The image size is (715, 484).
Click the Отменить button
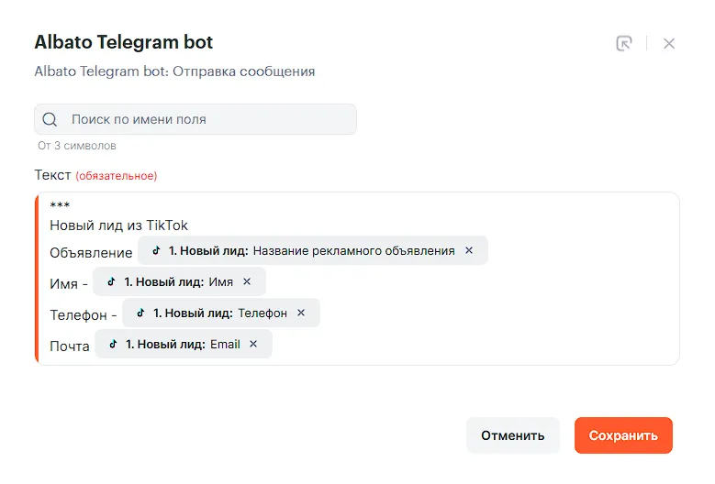click(512, 435)
